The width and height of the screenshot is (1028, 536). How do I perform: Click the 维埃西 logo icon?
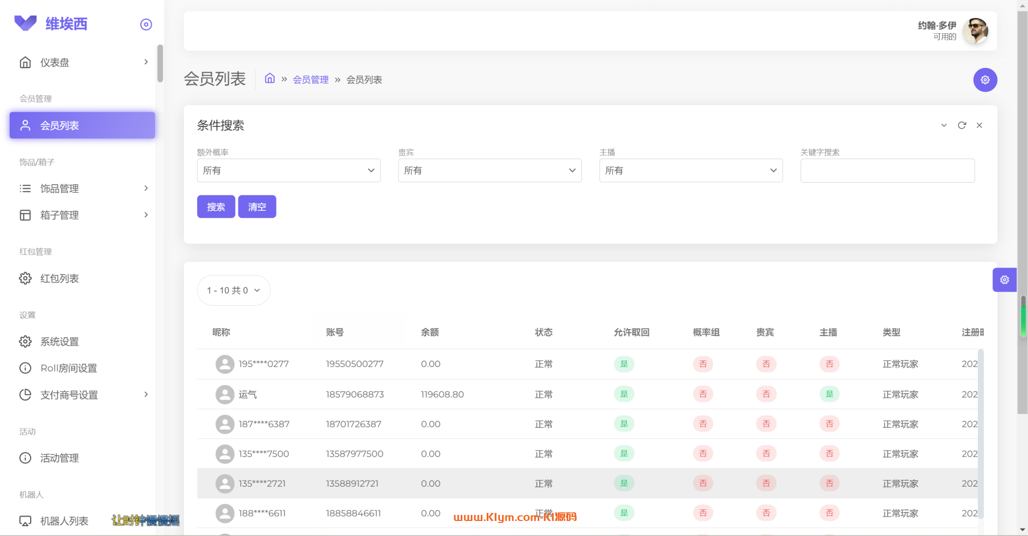tap(26, 23)
